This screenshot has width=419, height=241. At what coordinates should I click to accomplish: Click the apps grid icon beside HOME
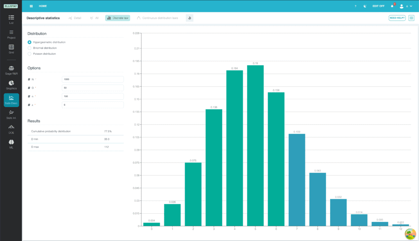click(31, 6)
